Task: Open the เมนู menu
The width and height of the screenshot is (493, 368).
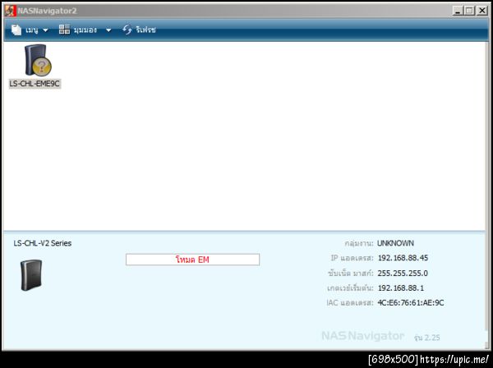Action: click(30, 30)
